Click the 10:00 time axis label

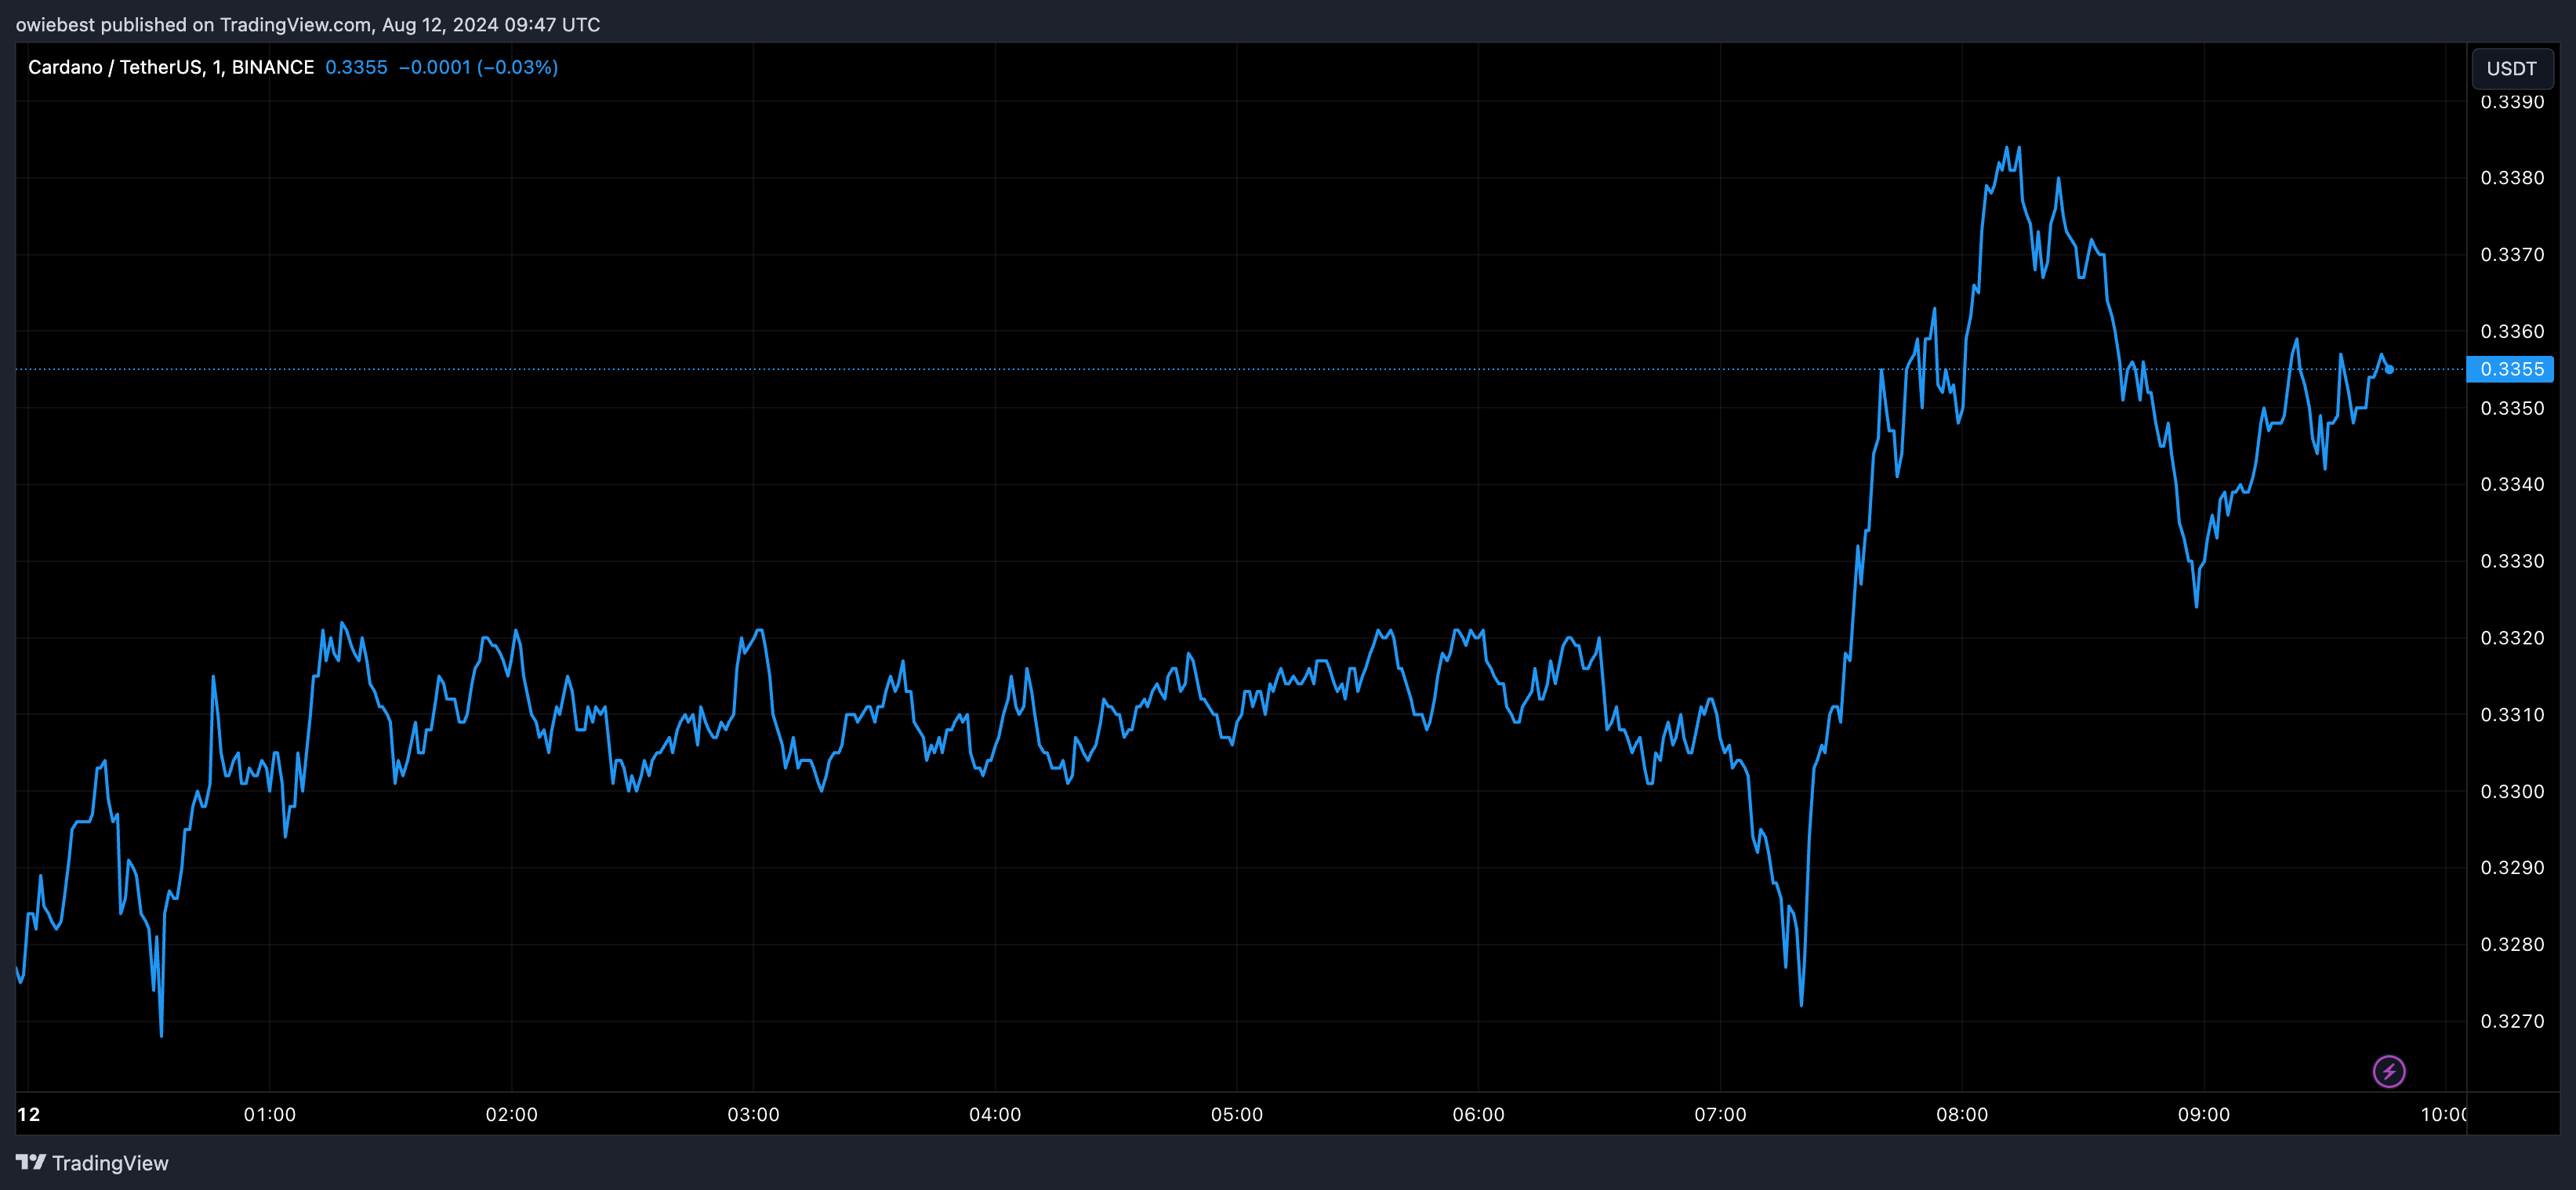[2443, 1114]
